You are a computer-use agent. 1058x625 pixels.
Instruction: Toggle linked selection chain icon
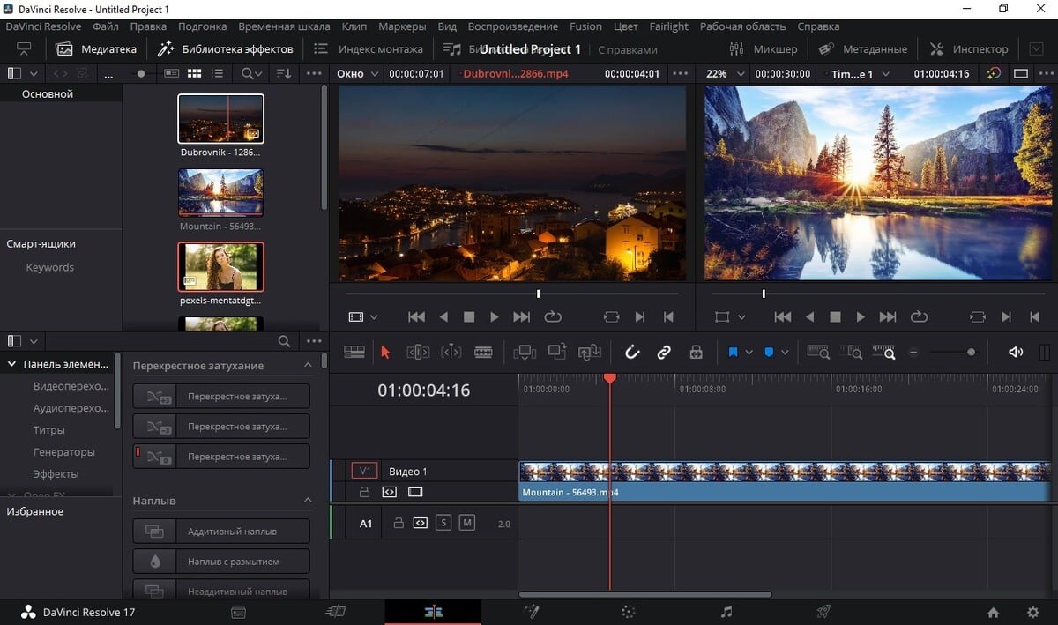point(664,353)
